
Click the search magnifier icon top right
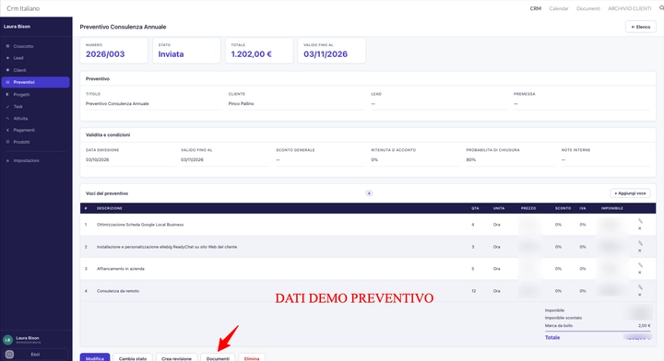pos(661,8)
